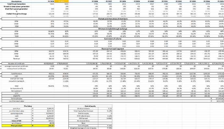Click the 'Short Term power generation' label

(17, 9)
